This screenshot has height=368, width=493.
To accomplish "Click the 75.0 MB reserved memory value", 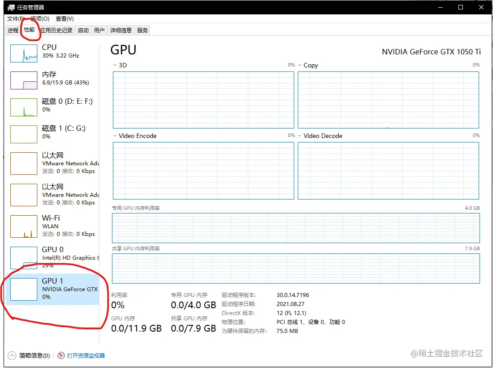I will tap(287, 331).
